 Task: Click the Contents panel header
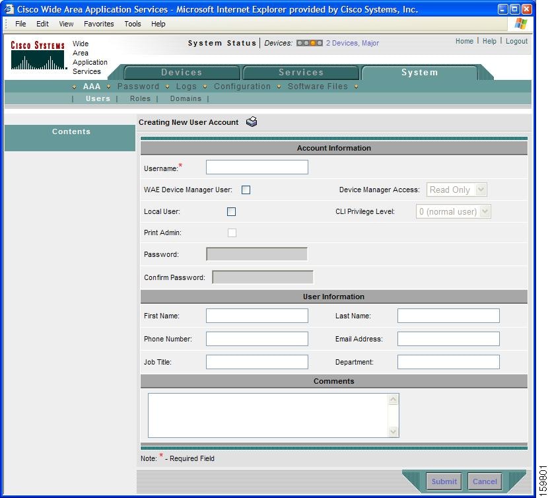point(70,138)
